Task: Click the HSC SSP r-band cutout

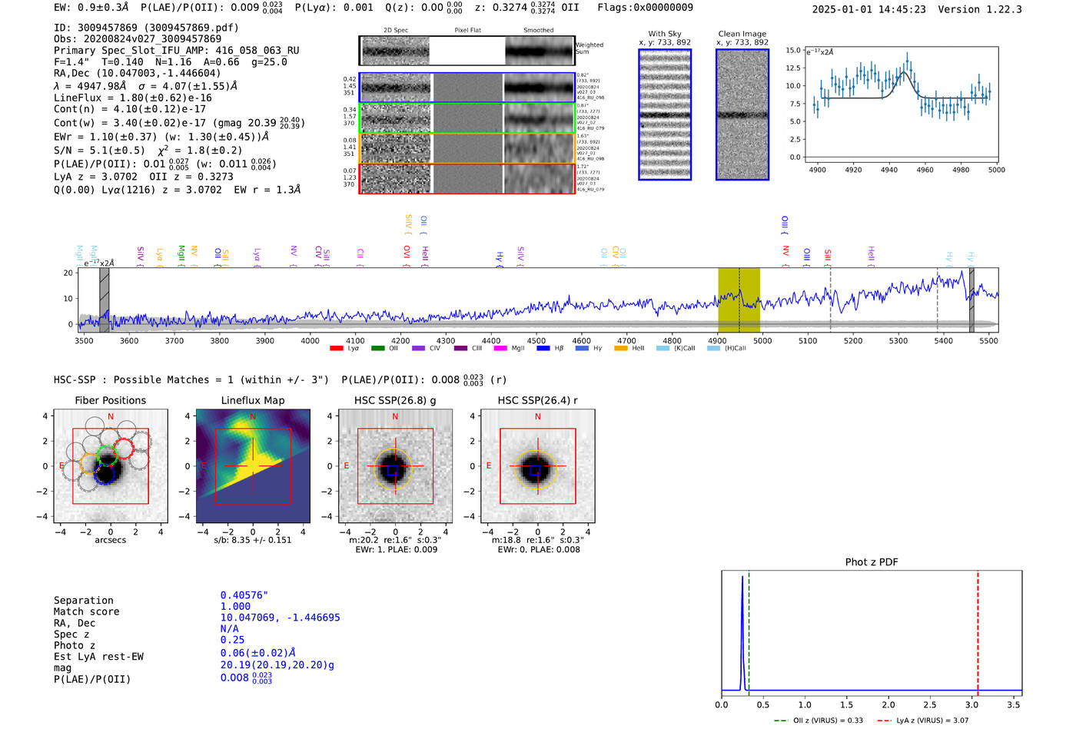Action: point(537,466)
